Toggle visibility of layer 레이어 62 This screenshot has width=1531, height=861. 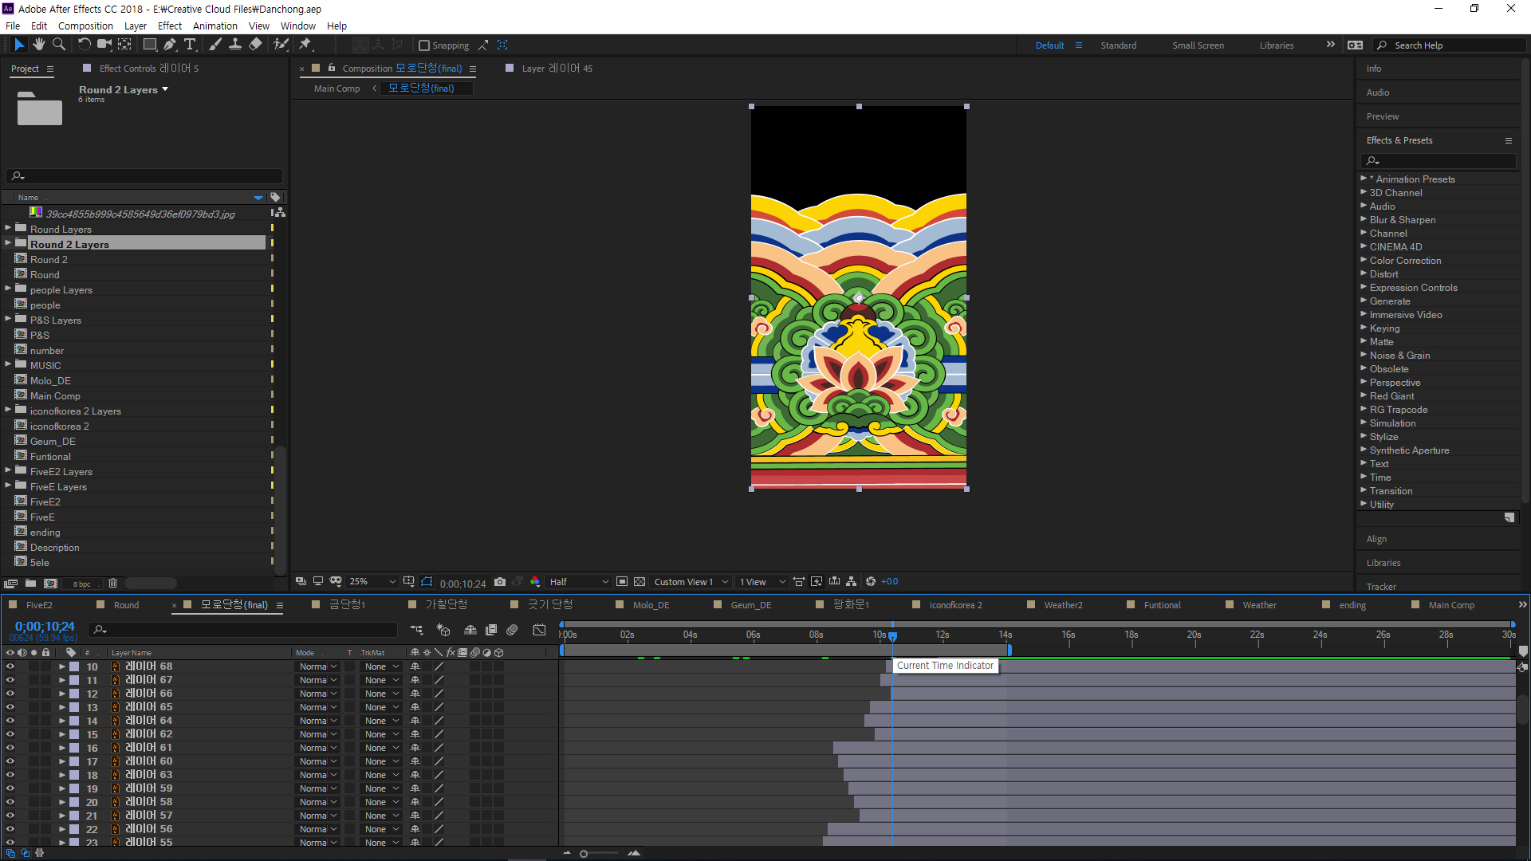click(10, 734)
